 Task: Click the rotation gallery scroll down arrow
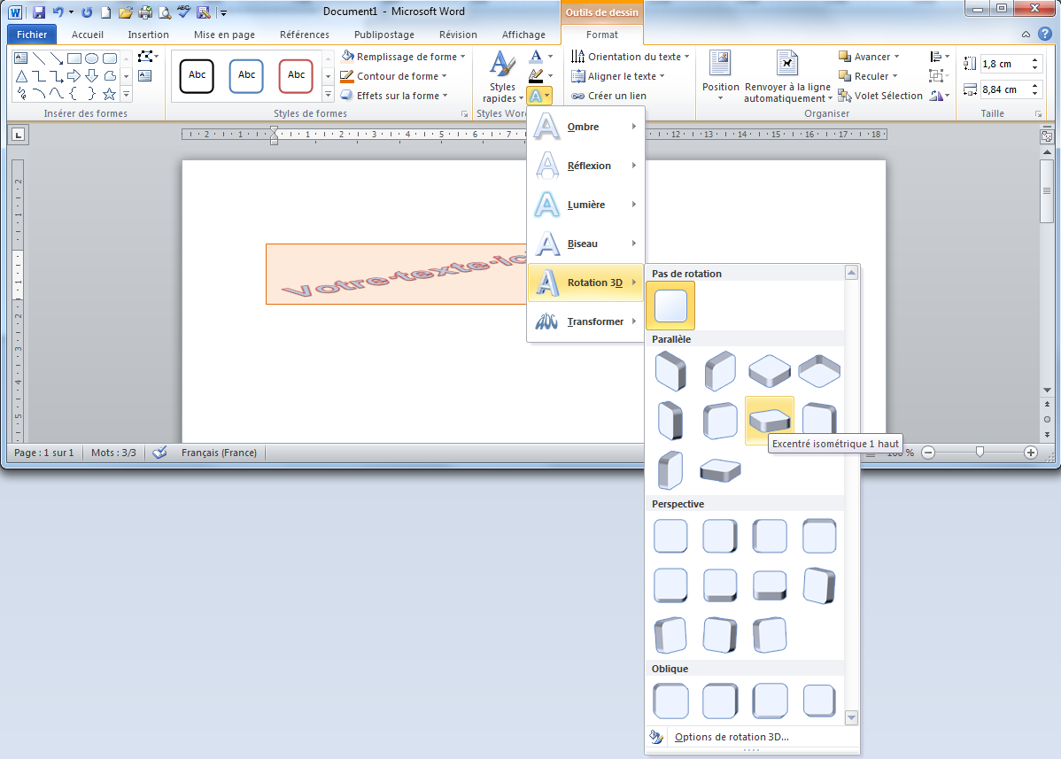click(851, 717)
